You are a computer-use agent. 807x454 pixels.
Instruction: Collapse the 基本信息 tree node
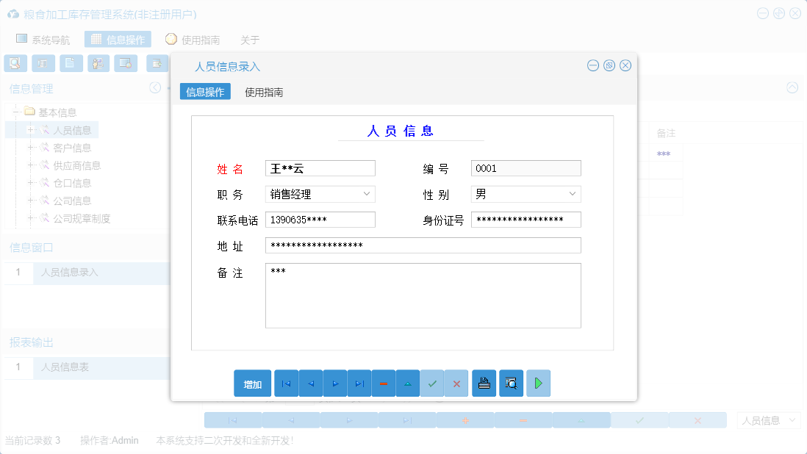point(16,112)
